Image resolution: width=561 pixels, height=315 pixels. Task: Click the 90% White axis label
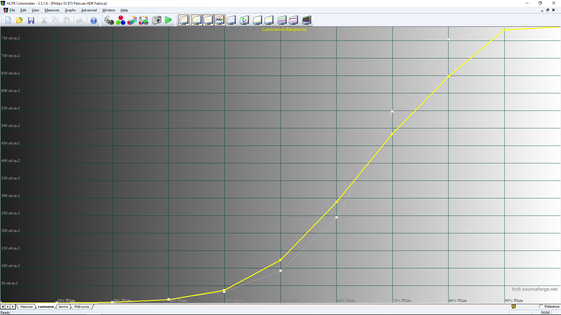pos(514,301)
